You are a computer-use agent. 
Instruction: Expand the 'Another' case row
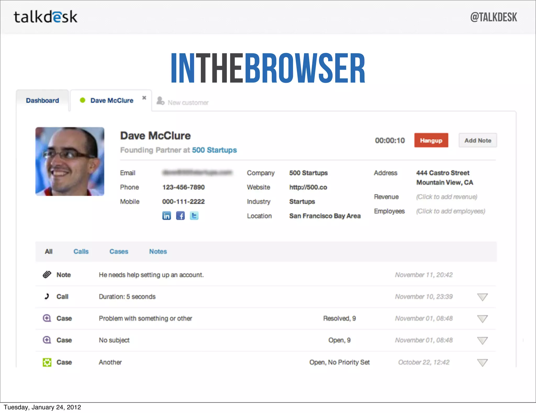tap(482, 363)
